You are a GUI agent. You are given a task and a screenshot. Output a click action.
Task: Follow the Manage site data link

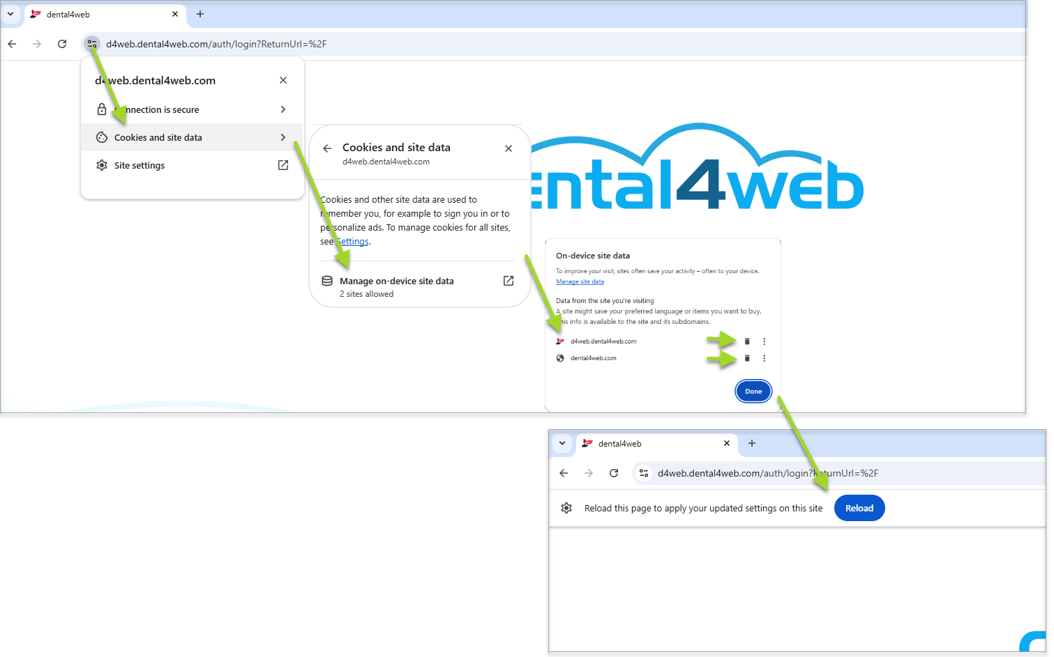[x=580, y=281]
